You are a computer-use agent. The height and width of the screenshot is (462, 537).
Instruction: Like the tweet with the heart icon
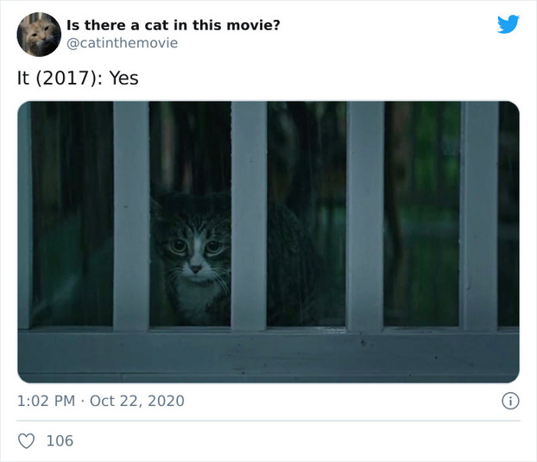[x=26, y=440]
